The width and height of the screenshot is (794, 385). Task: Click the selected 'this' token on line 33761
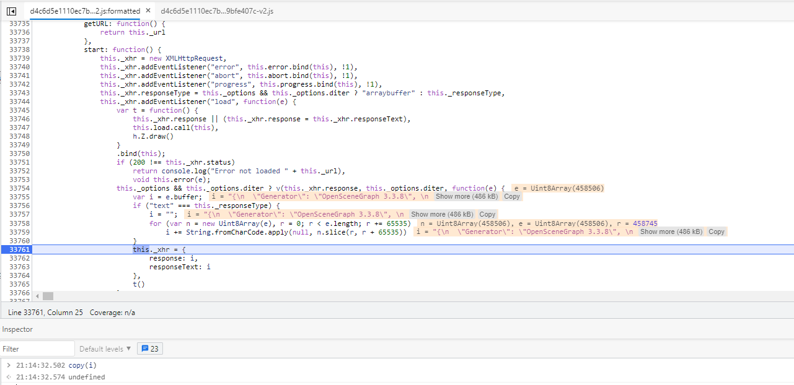click(141, 249)
